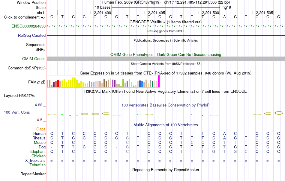The height and width of the screenshot is (181, 285).
Task: Click the gray OMIM Genes bar
Action: pos(166,59)
